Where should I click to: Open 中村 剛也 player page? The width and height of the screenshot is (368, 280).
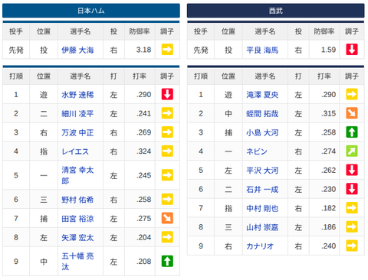coord(262,208)
